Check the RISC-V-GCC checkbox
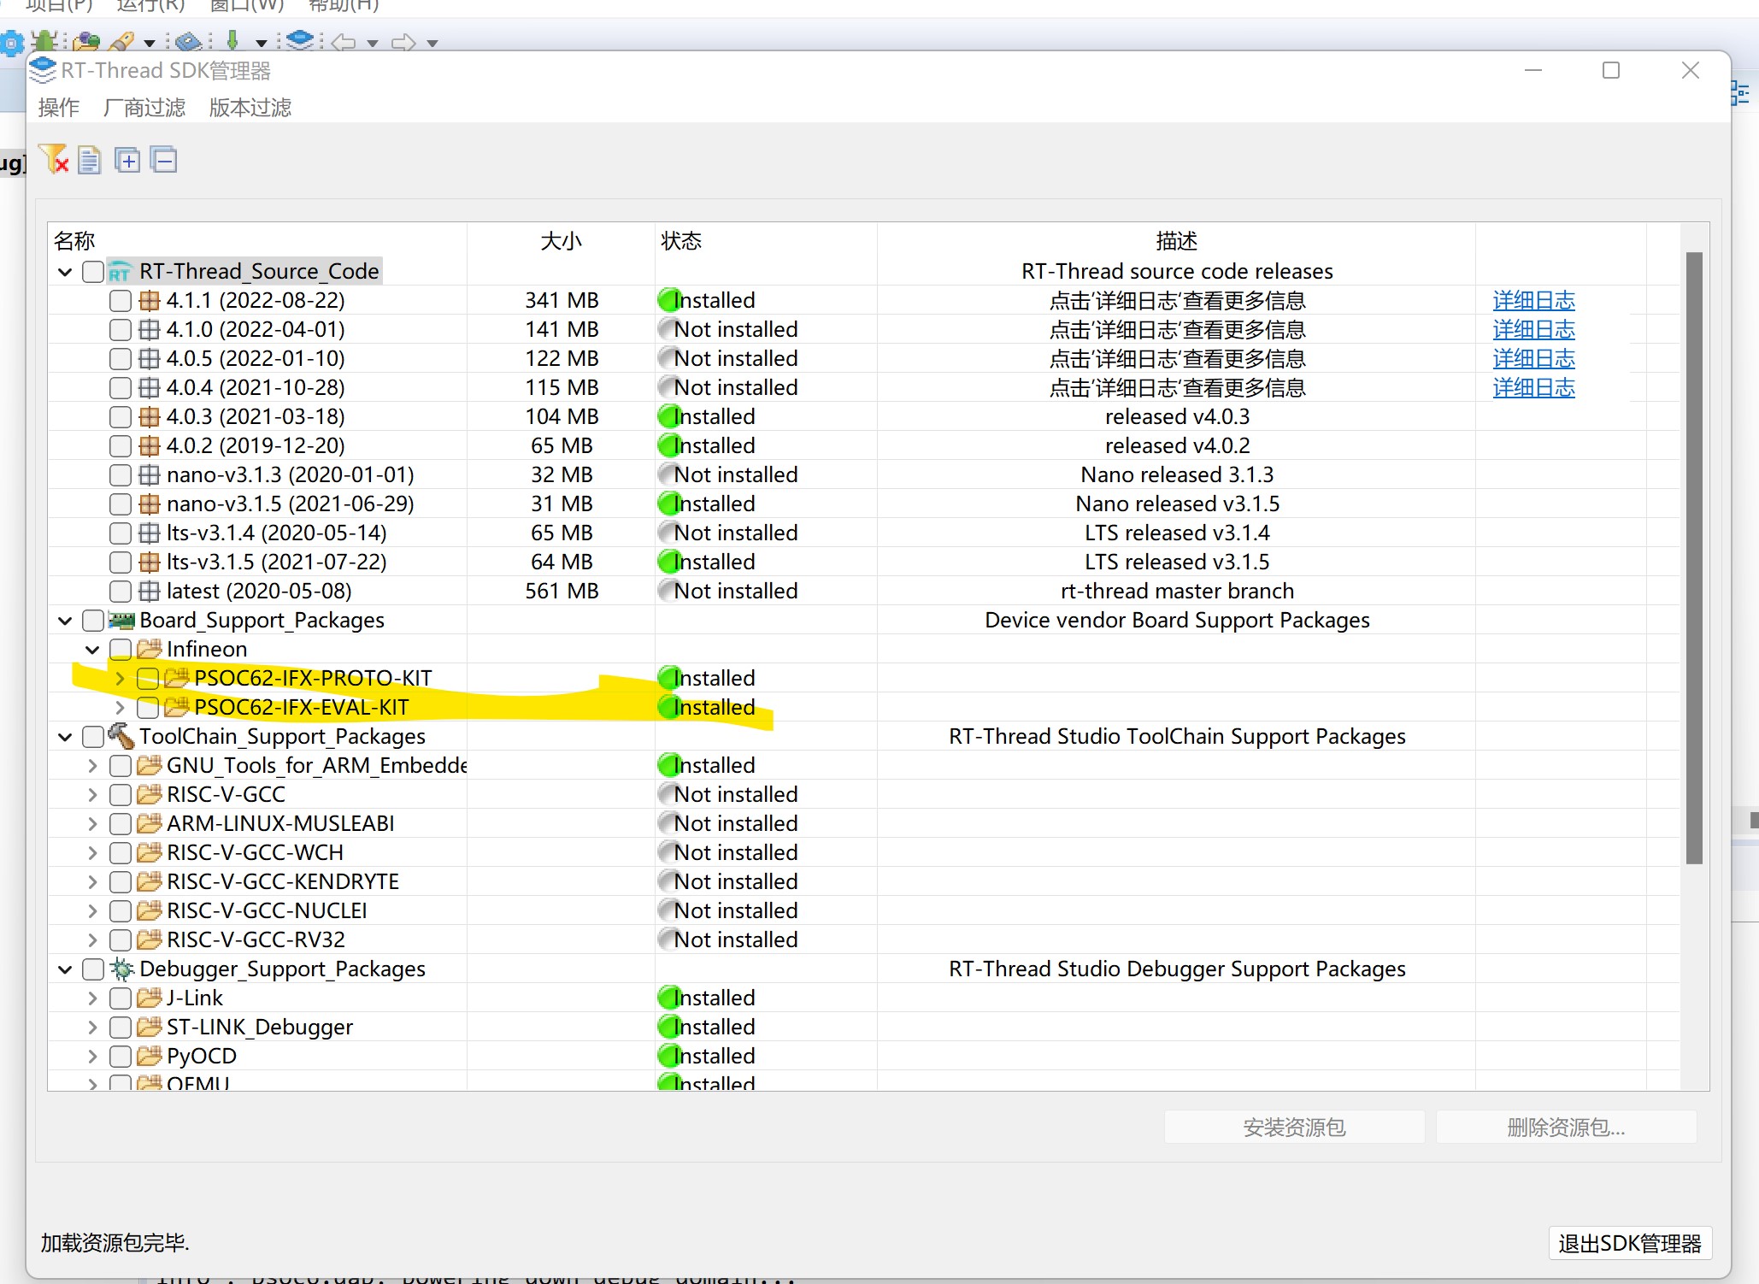Image resolution: width=1759 pixels, height=1284 pixels. (121, 794)
